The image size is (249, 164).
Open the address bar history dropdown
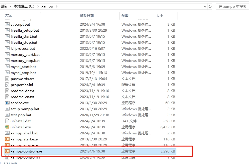[x=205, y=7]
